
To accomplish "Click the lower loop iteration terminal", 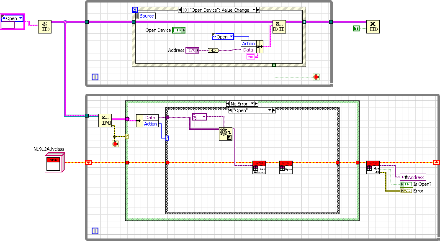I will [x=95, y=231].
